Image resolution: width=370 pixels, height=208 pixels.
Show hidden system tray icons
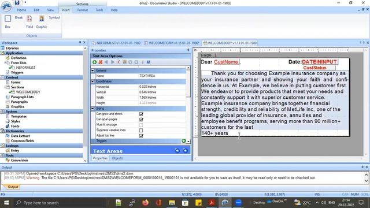click(x=317, y=203)
